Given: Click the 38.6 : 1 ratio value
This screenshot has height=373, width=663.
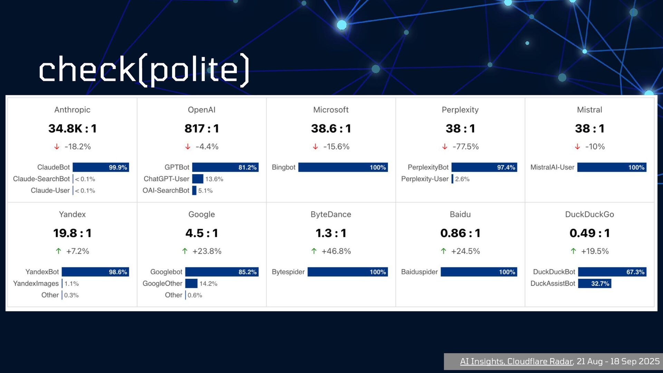Looking at the screenshot, I should 331,128.
